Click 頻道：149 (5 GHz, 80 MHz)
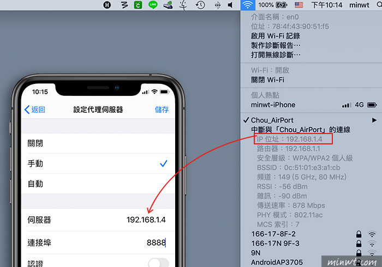 point(302,177)
